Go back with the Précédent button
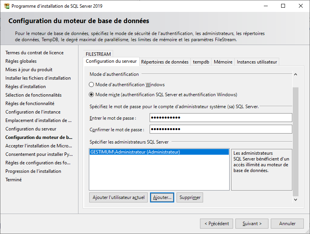 click(x=217, y=224)
